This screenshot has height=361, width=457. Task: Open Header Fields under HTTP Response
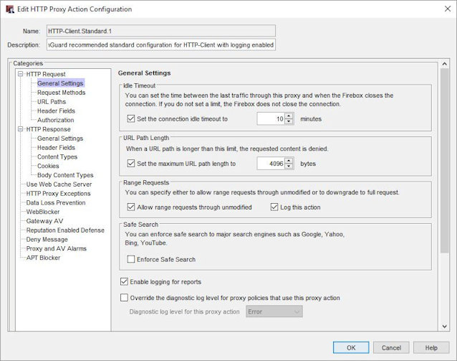click(x=56, y=148)
